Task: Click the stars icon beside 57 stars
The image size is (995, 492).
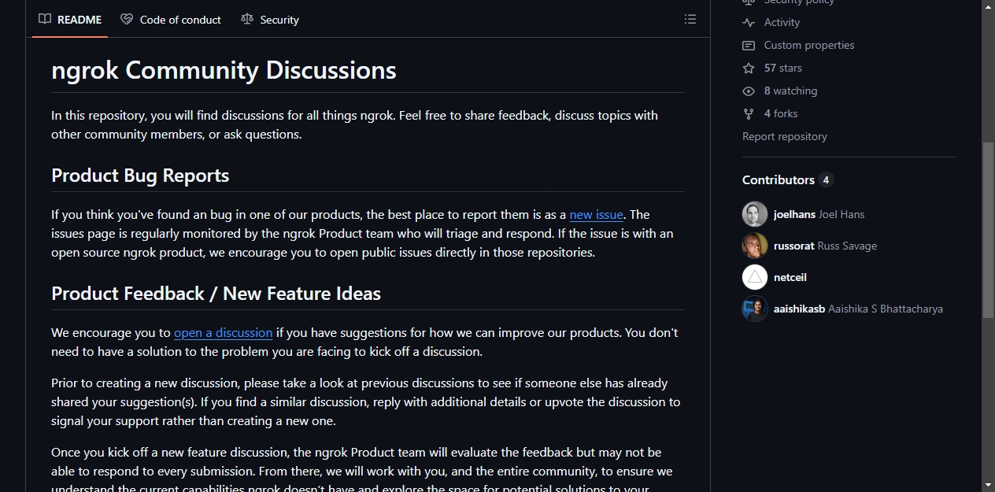Action: coord(749,68)
